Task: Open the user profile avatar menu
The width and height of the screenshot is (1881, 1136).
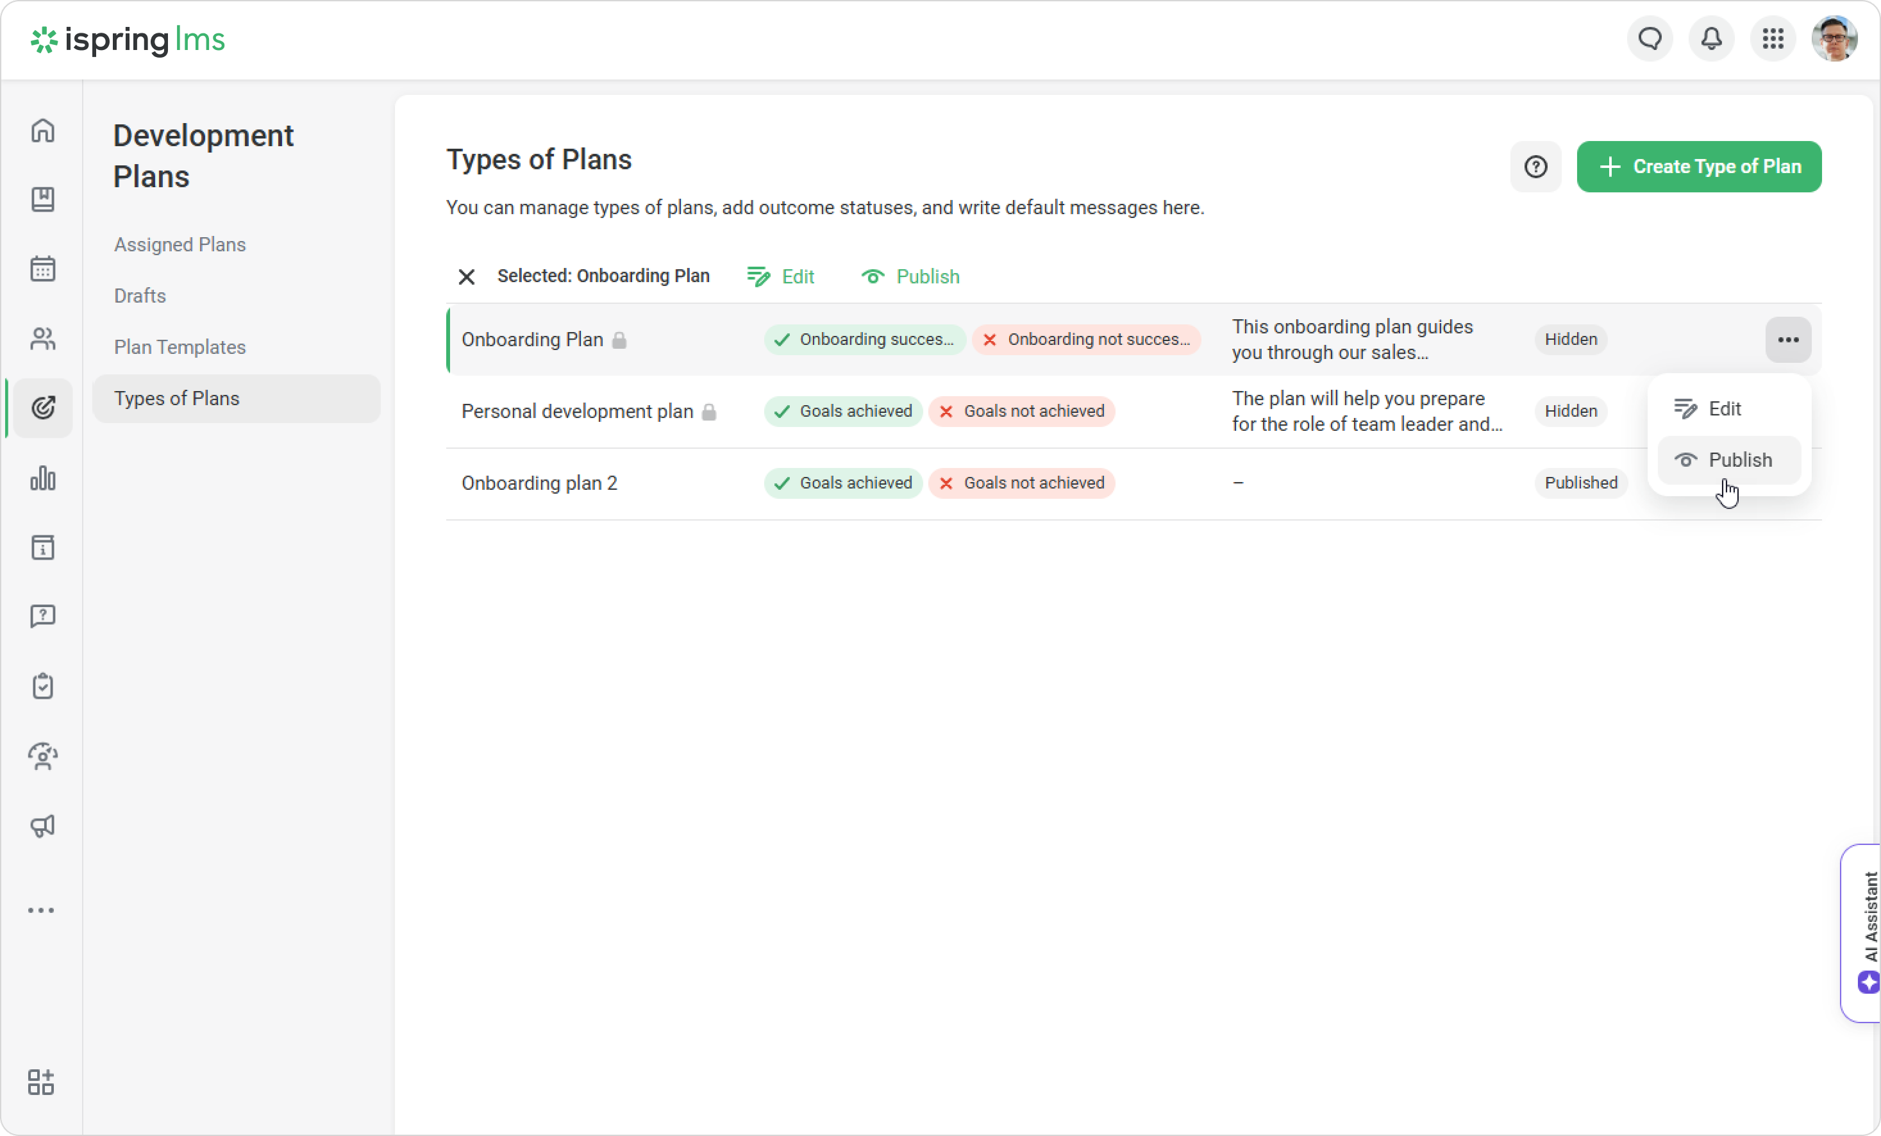Action: (1834, 39)
